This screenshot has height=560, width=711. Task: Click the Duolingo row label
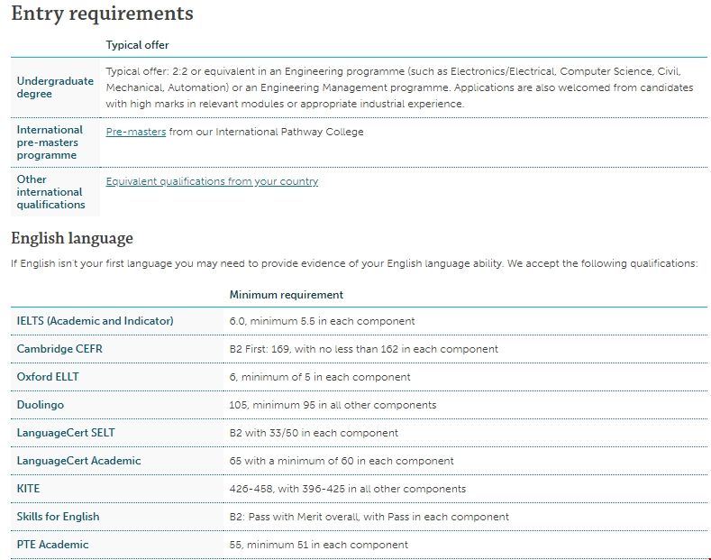(41, 405)
